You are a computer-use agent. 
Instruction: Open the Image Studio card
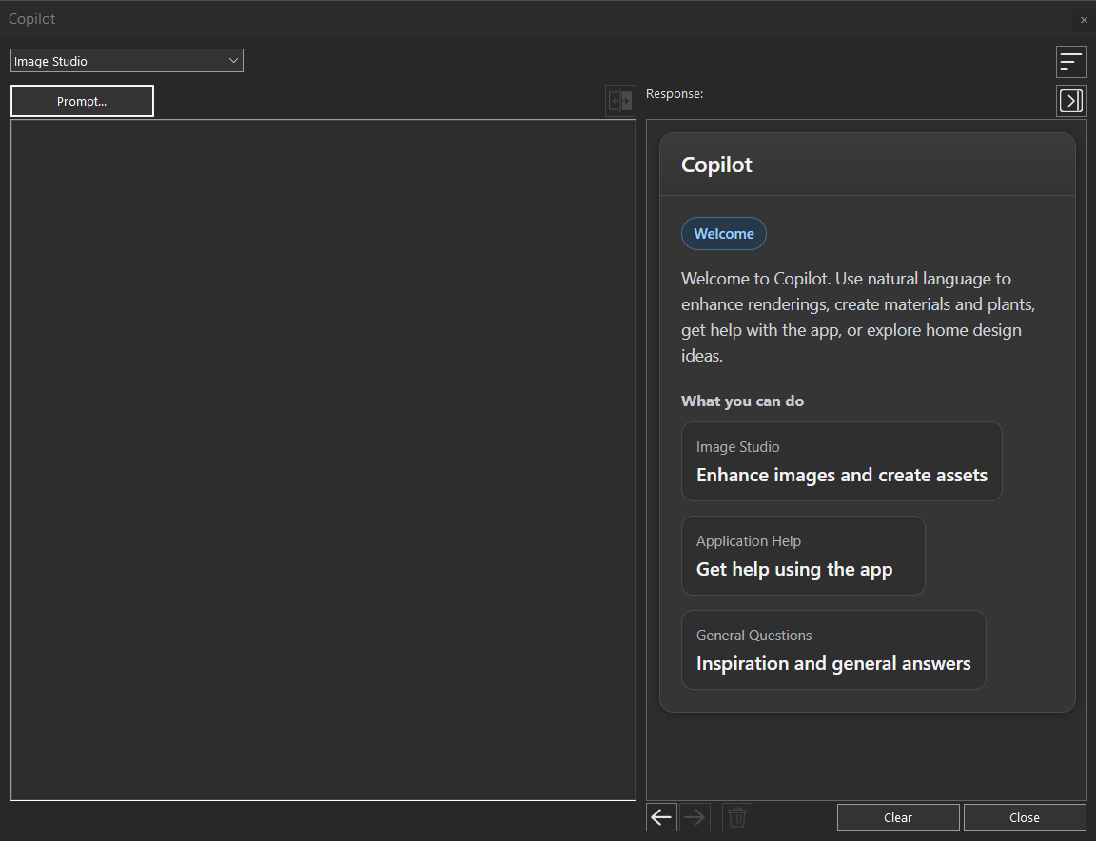coord(842,461)
